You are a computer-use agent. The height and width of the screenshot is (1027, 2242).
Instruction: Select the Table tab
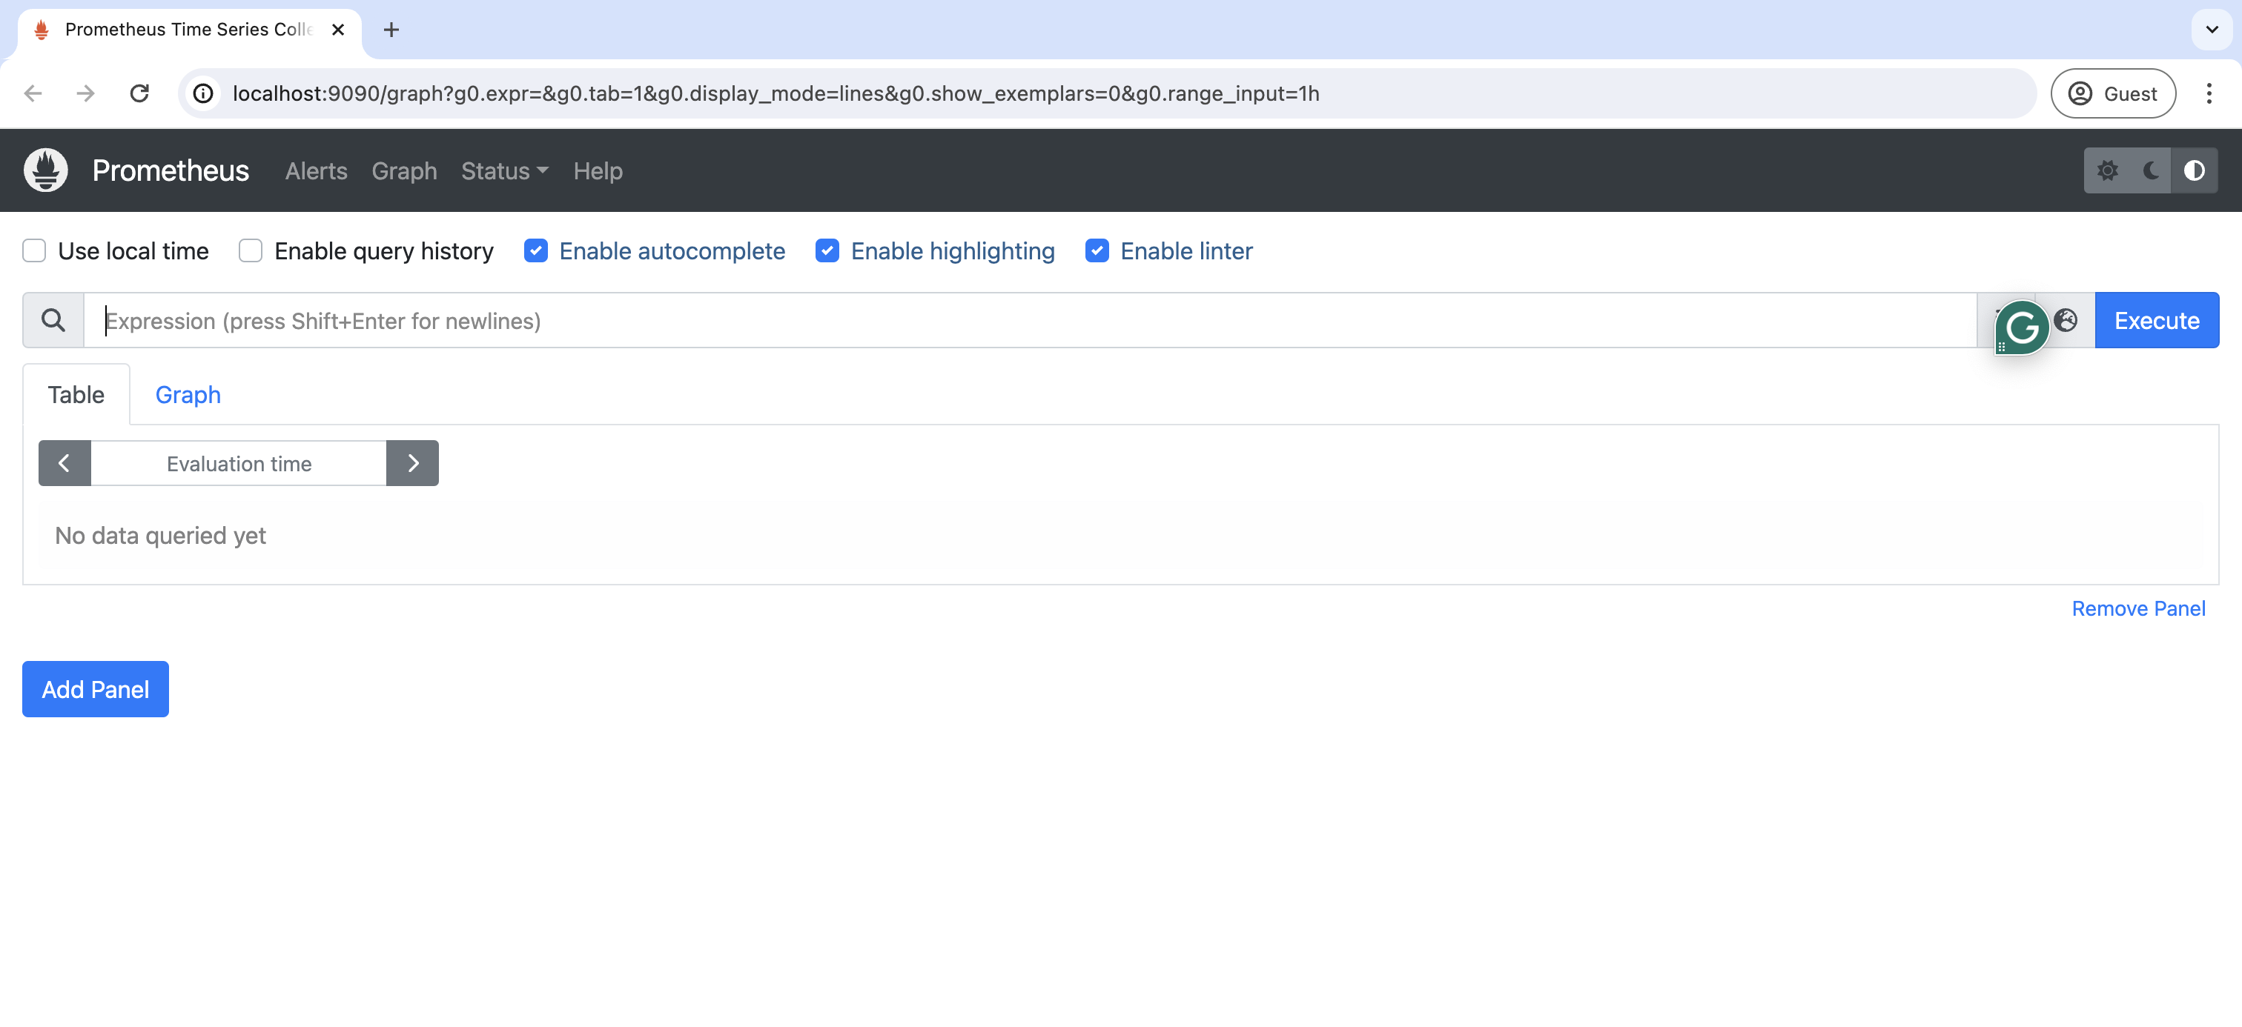[x=76, y=394]
